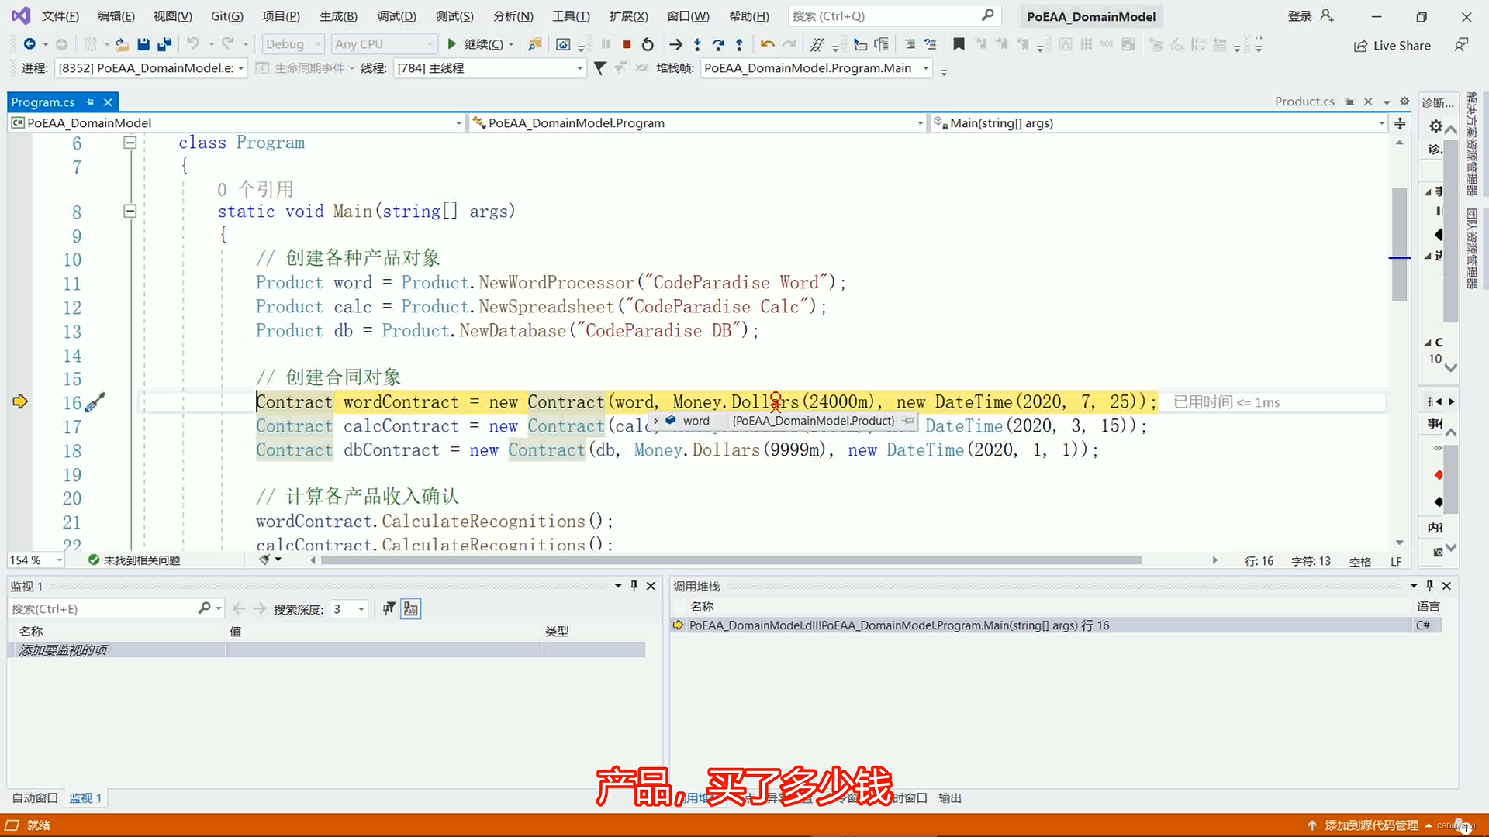Click the Stop debugging icon
This screenshot has height=837, width=1489.
(x=625, y=44)
